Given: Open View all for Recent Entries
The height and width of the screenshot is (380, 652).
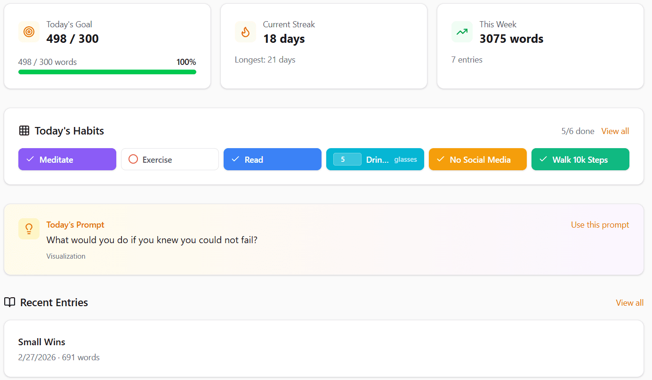Looking at the screenshot, I should [629, 302].
